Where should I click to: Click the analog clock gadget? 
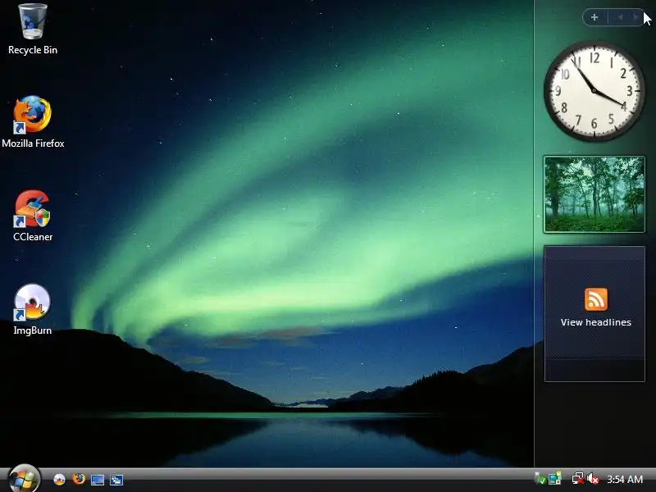coord(594,91)
